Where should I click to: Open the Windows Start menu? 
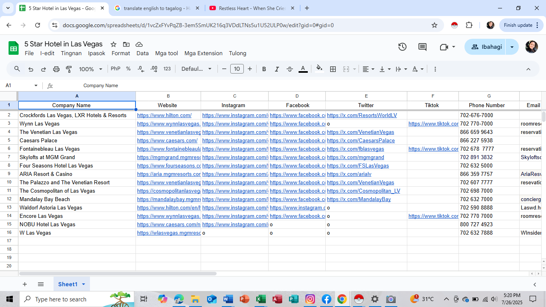pyautogui.click(x=10, y=299)
